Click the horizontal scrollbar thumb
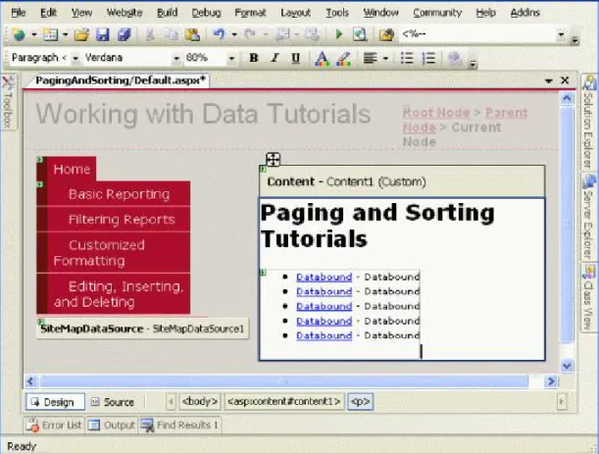Viewport: 599px width, 454px height. pyautogui.click(x=284, y=381)
